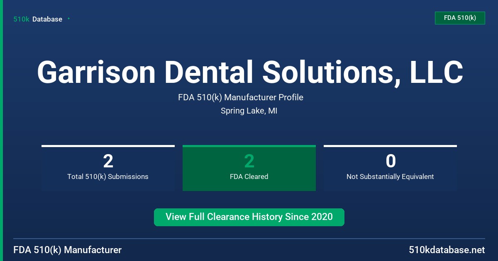Select the Garrison Dental Solutions, LLC heading
Screen dimensions: 498x261
coord(250,72)
